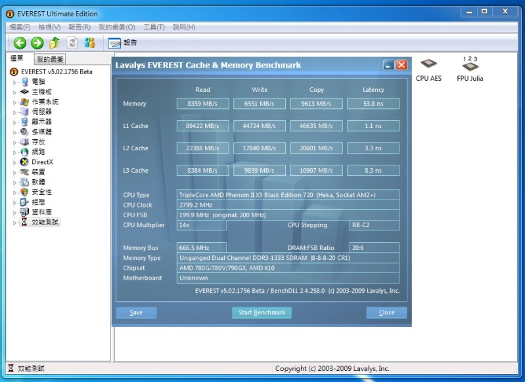Expand the 伺服器 tree node arrow
The width and height of the screenshot is (525, 382).
point(14,112)
